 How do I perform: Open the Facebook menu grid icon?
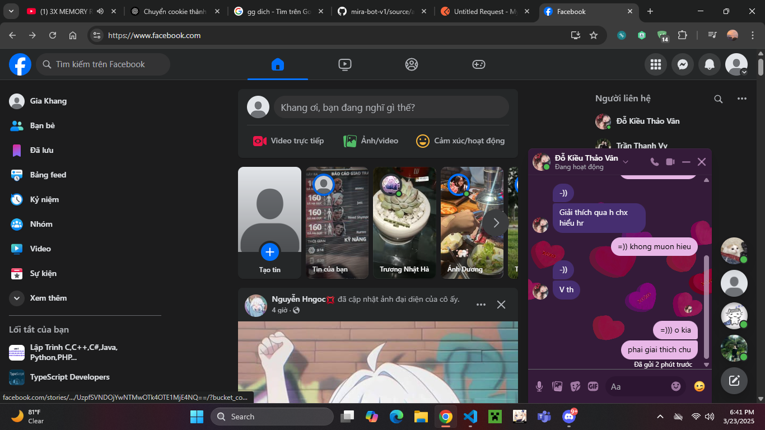coord(656,64)
